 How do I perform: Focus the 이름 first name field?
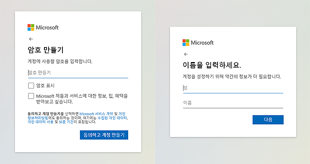click(x=233, y=103)
